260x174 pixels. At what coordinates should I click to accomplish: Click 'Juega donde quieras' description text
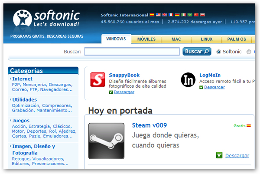(x=166, y=135)
